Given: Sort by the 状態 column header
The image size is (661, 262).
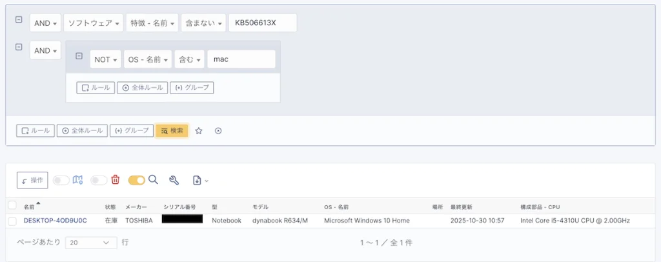Looking at the screenshot, I should point(110,207).
